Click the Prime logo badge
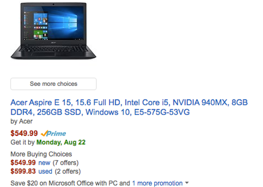This screenshot has height=187, width=263. point(53,134)
